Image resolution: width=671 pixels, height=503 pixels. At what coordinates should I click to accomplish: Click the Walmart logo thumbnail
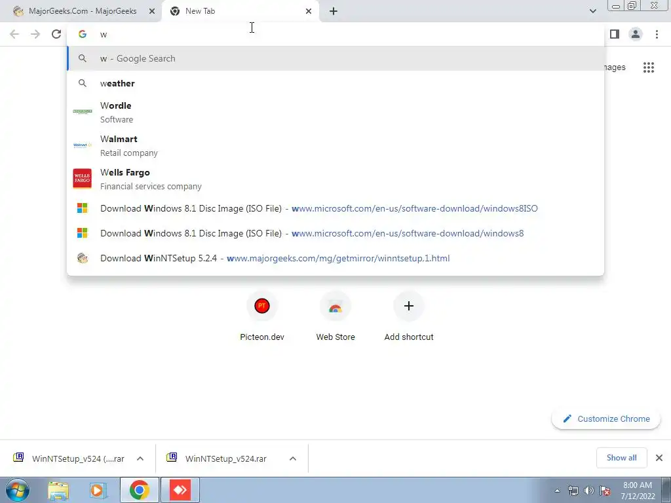click(82, 145)
